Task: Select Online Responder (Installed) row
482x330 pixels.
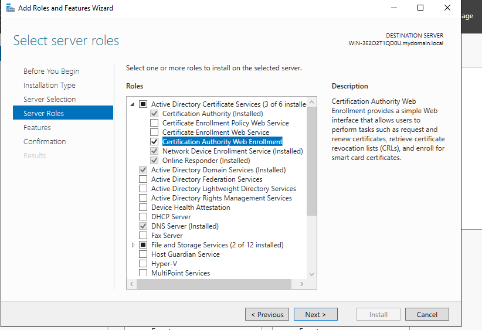Action: point(206,161)
